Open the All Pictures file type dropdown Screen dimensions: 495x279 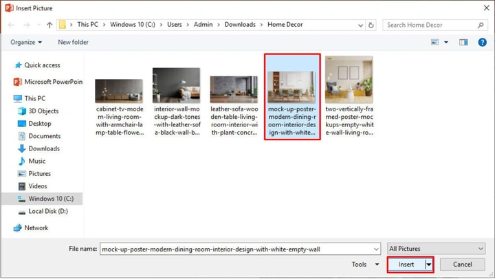(436, 249)
